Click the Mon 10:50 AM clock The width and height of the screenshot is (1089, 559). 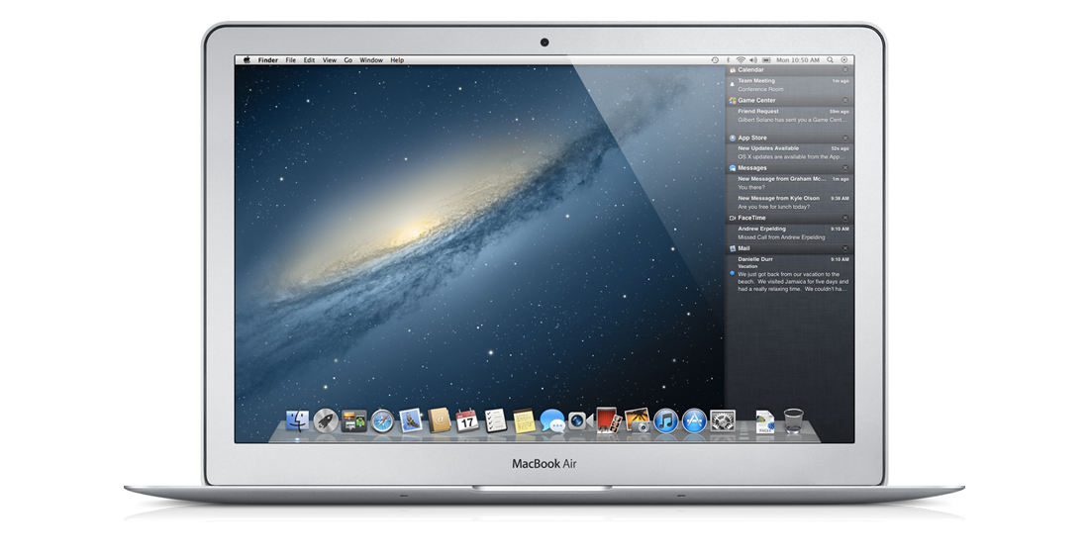point(798,60)
